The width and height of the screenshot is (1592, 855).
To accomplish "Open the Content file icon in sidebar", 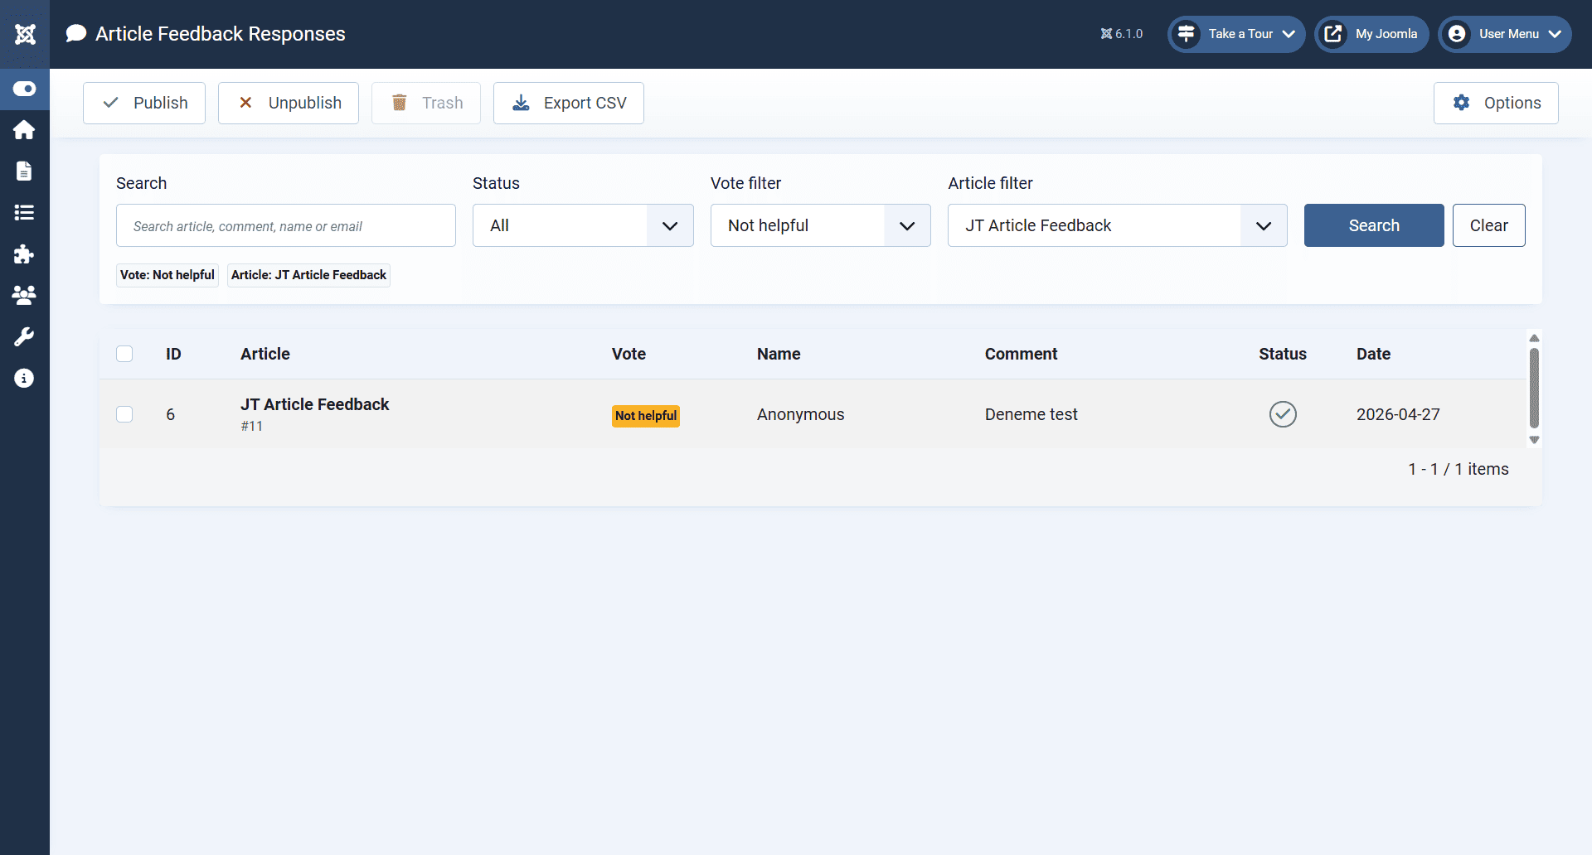I will coord(25,171).
